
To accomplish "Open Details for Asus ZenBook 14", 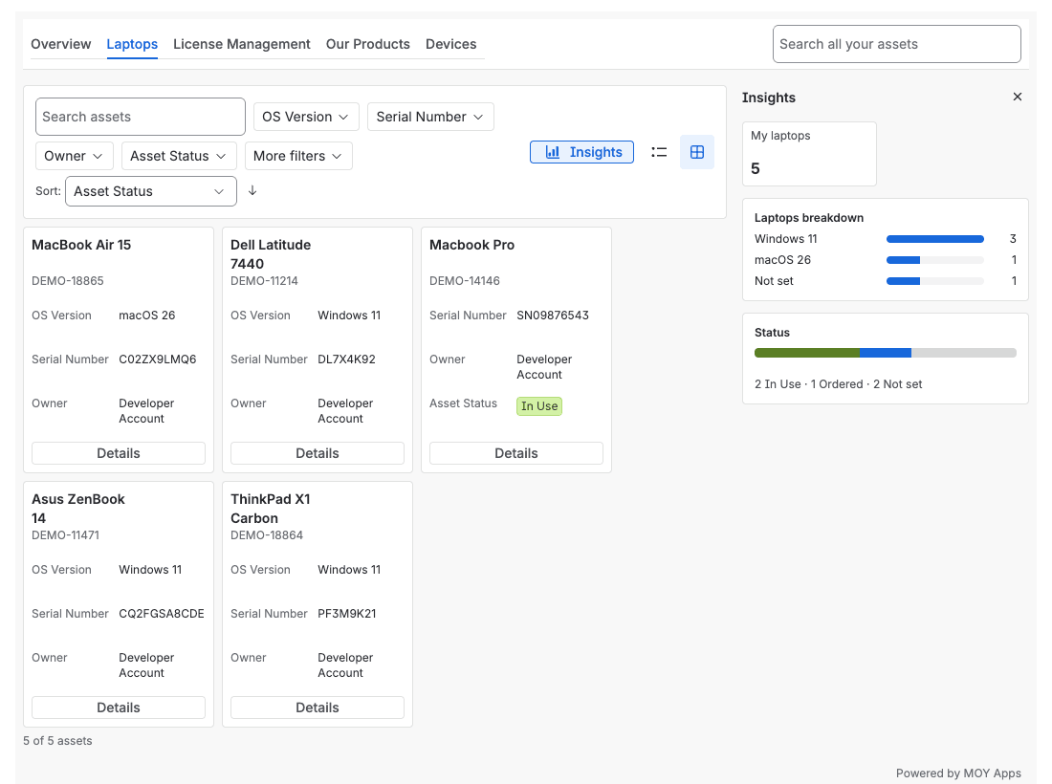I will pyautogui.click(x=118, y=708).
